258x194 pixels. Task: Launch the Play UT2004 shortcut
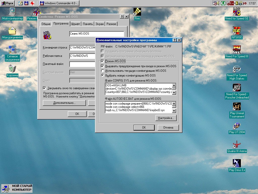[x=237, y=126]
